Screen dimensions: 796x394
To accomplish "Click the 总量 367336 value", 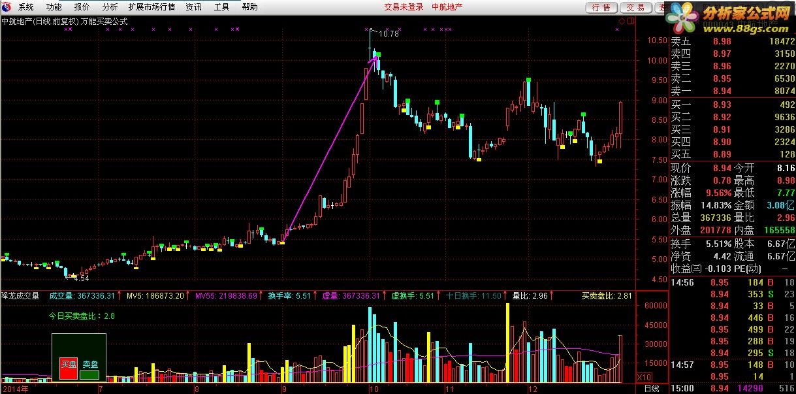I will click(x=715, y=218).
